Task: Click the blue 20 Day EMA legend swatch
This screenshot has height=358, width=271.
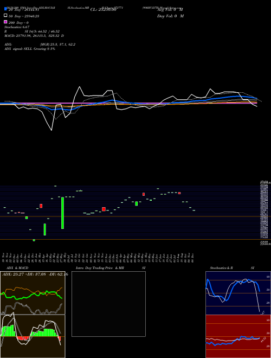Action: (x=5, y=9)
